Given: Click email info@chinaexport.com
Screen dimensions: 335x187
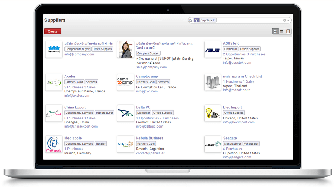Looking at the screenshot, I should coord(81,126).
